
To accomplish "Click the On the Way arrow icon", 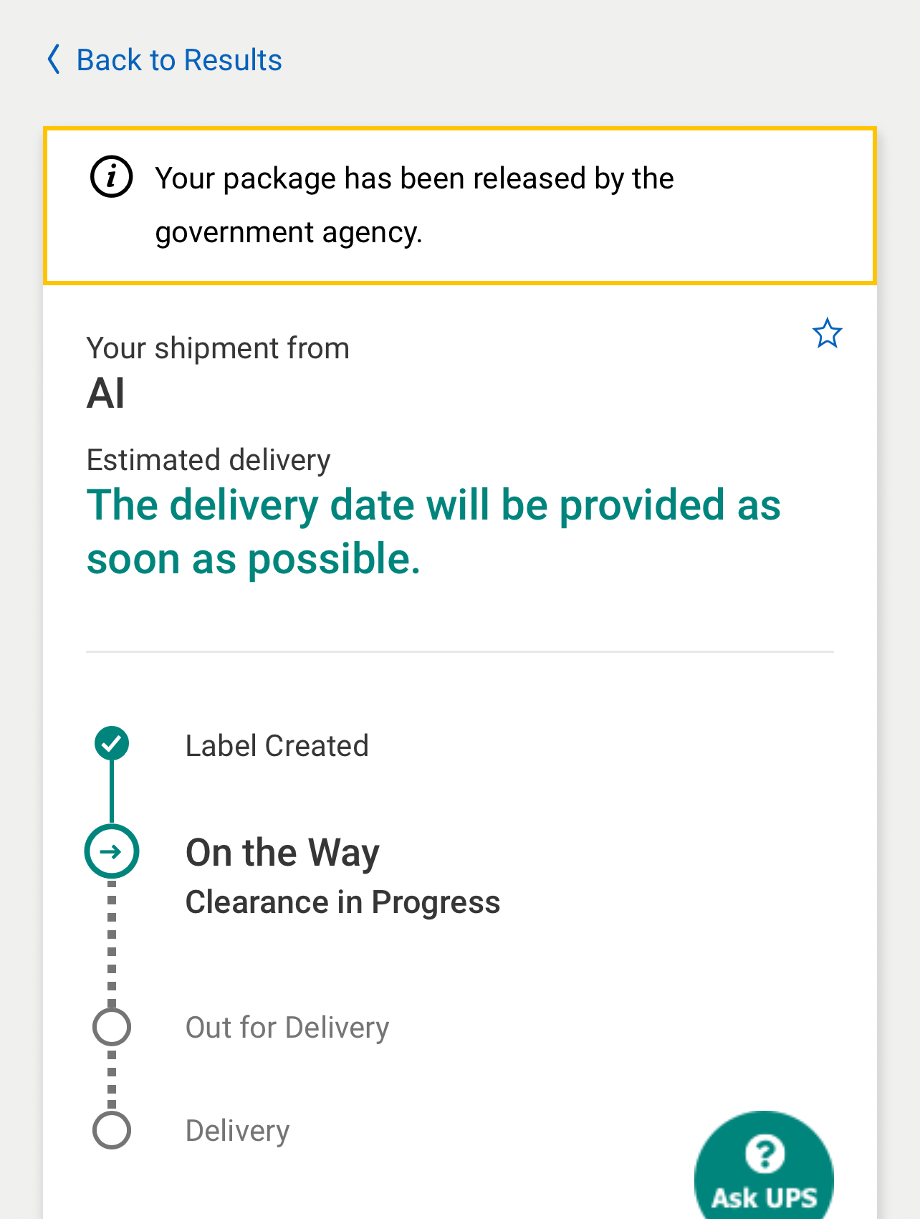I will (x=112, y=851).
